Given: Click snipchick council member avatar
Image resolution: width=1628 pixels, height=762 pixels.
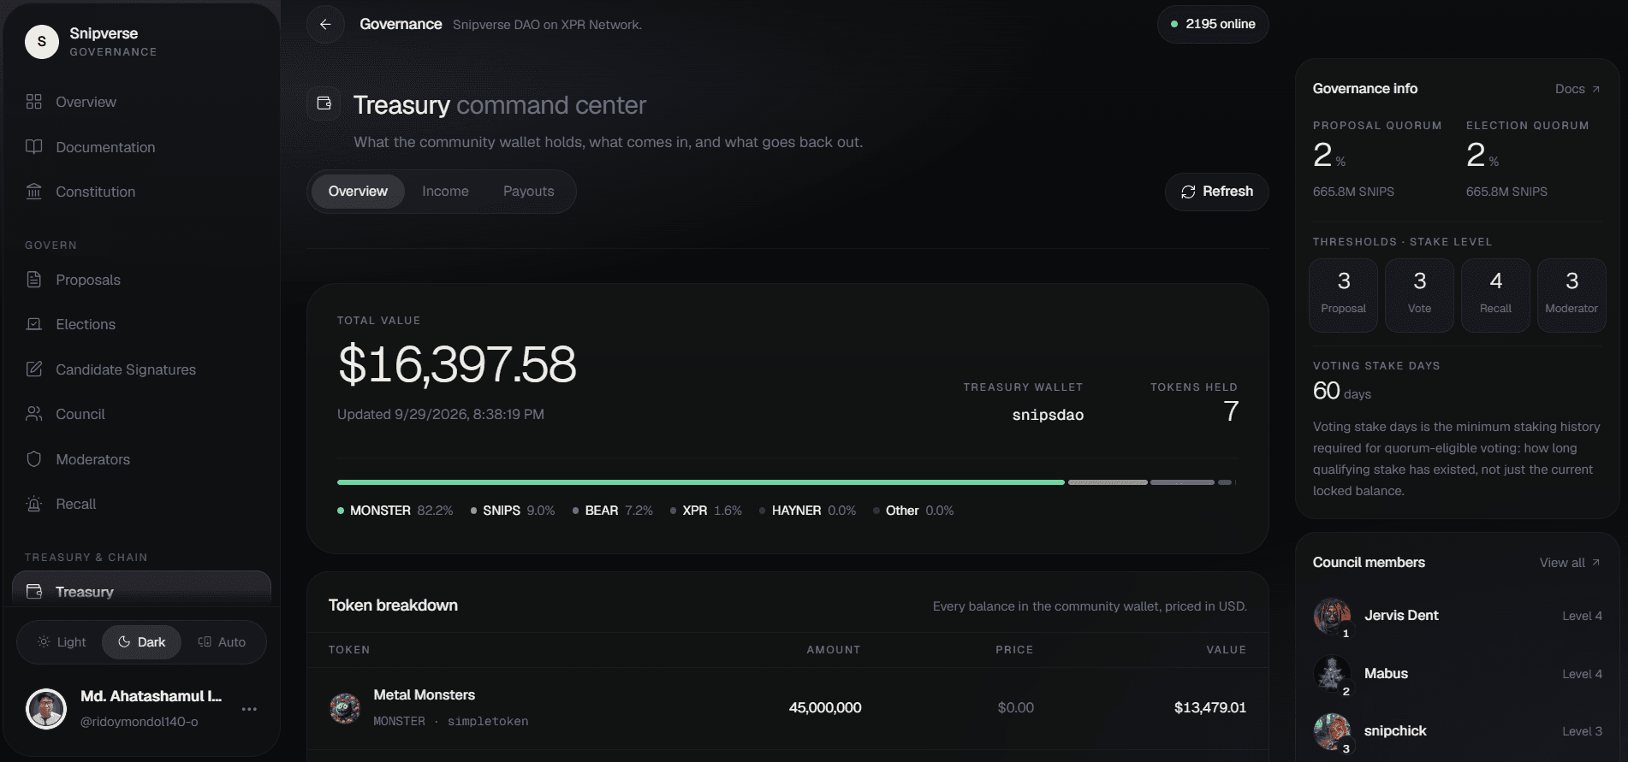Looking at the screenshot, I should click(x=1332, y=731).
